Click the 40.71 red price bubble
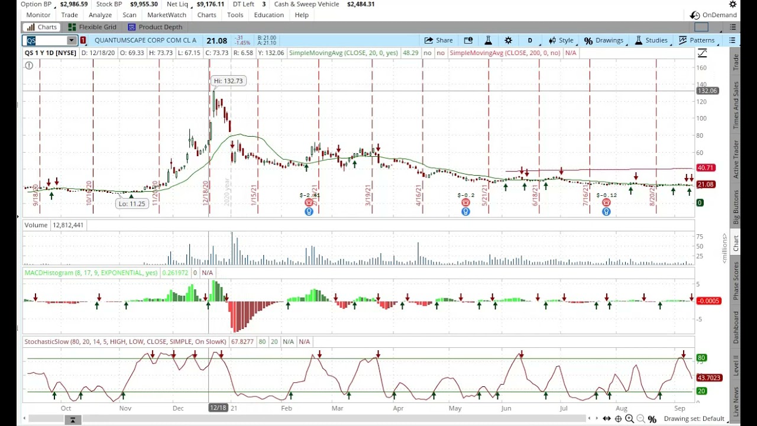 coord(706,168)
